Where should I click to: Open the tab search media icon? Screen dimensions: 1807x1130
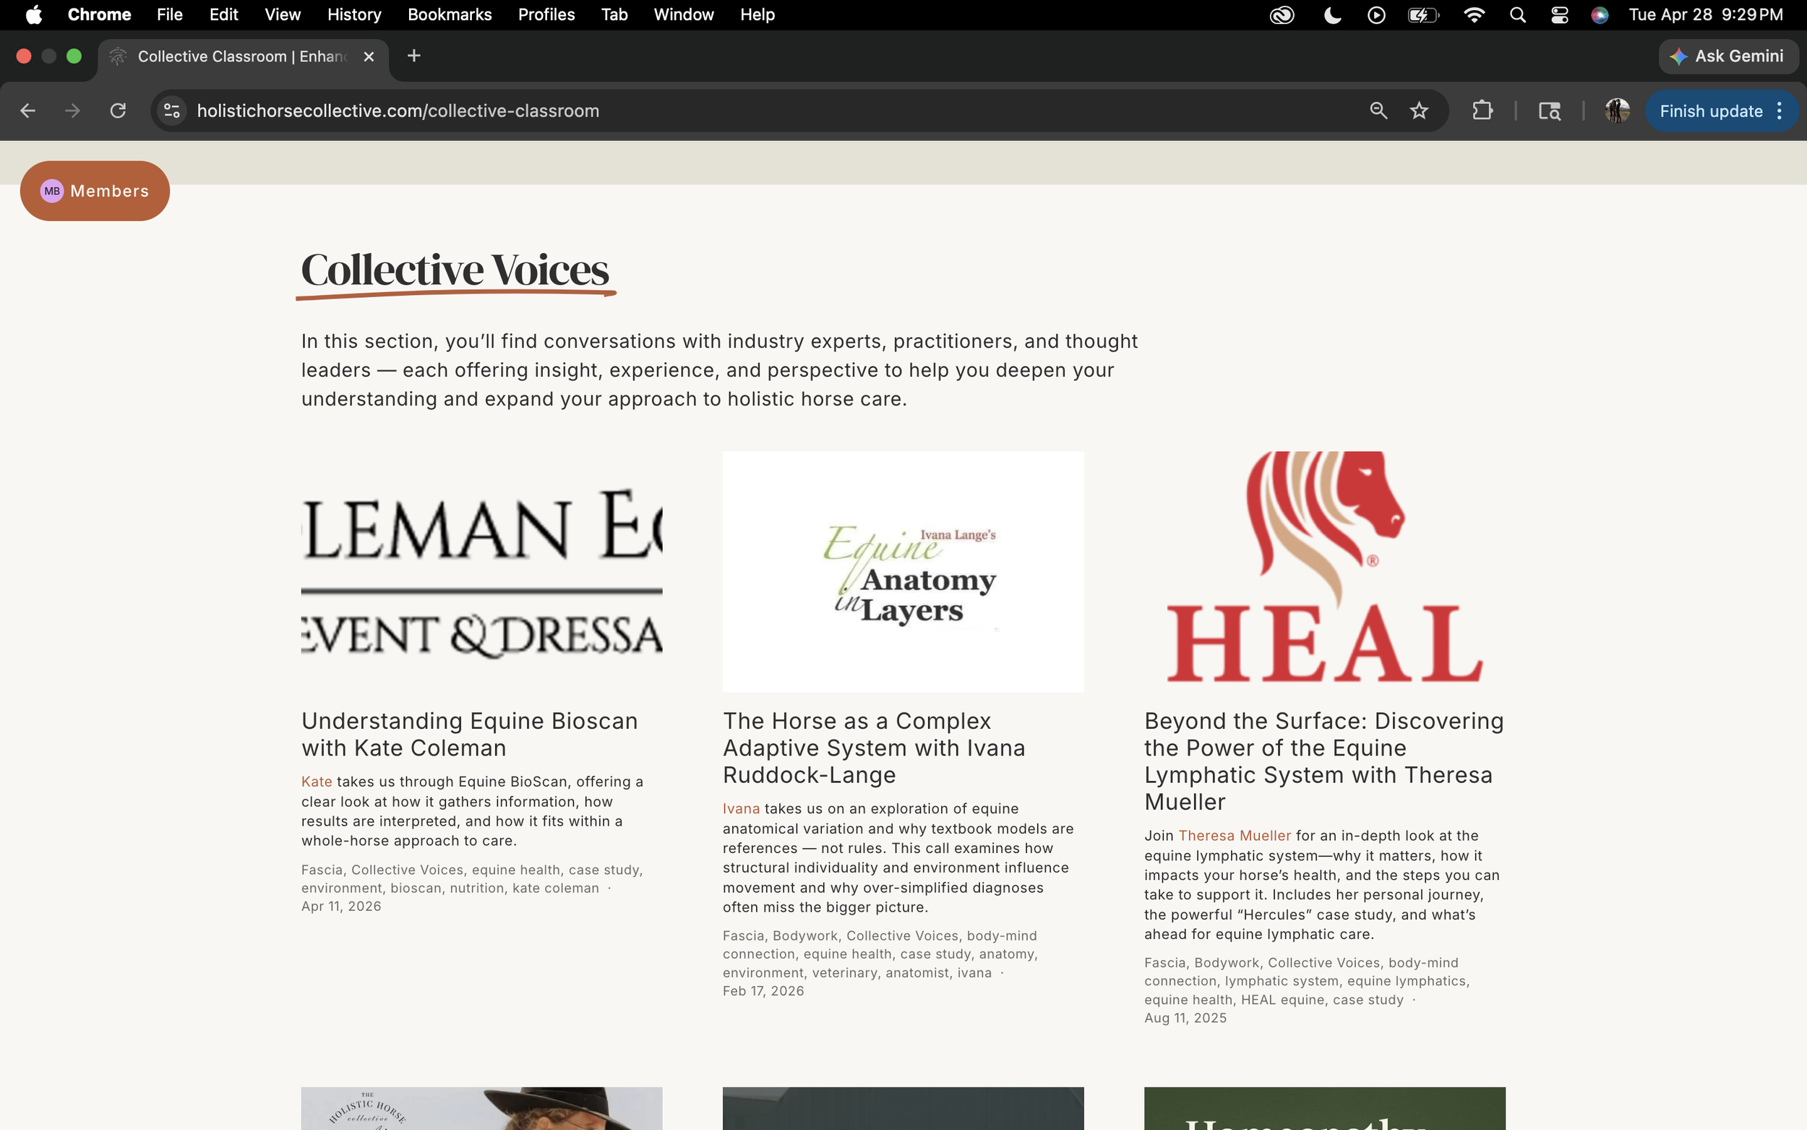(1549, 111)
